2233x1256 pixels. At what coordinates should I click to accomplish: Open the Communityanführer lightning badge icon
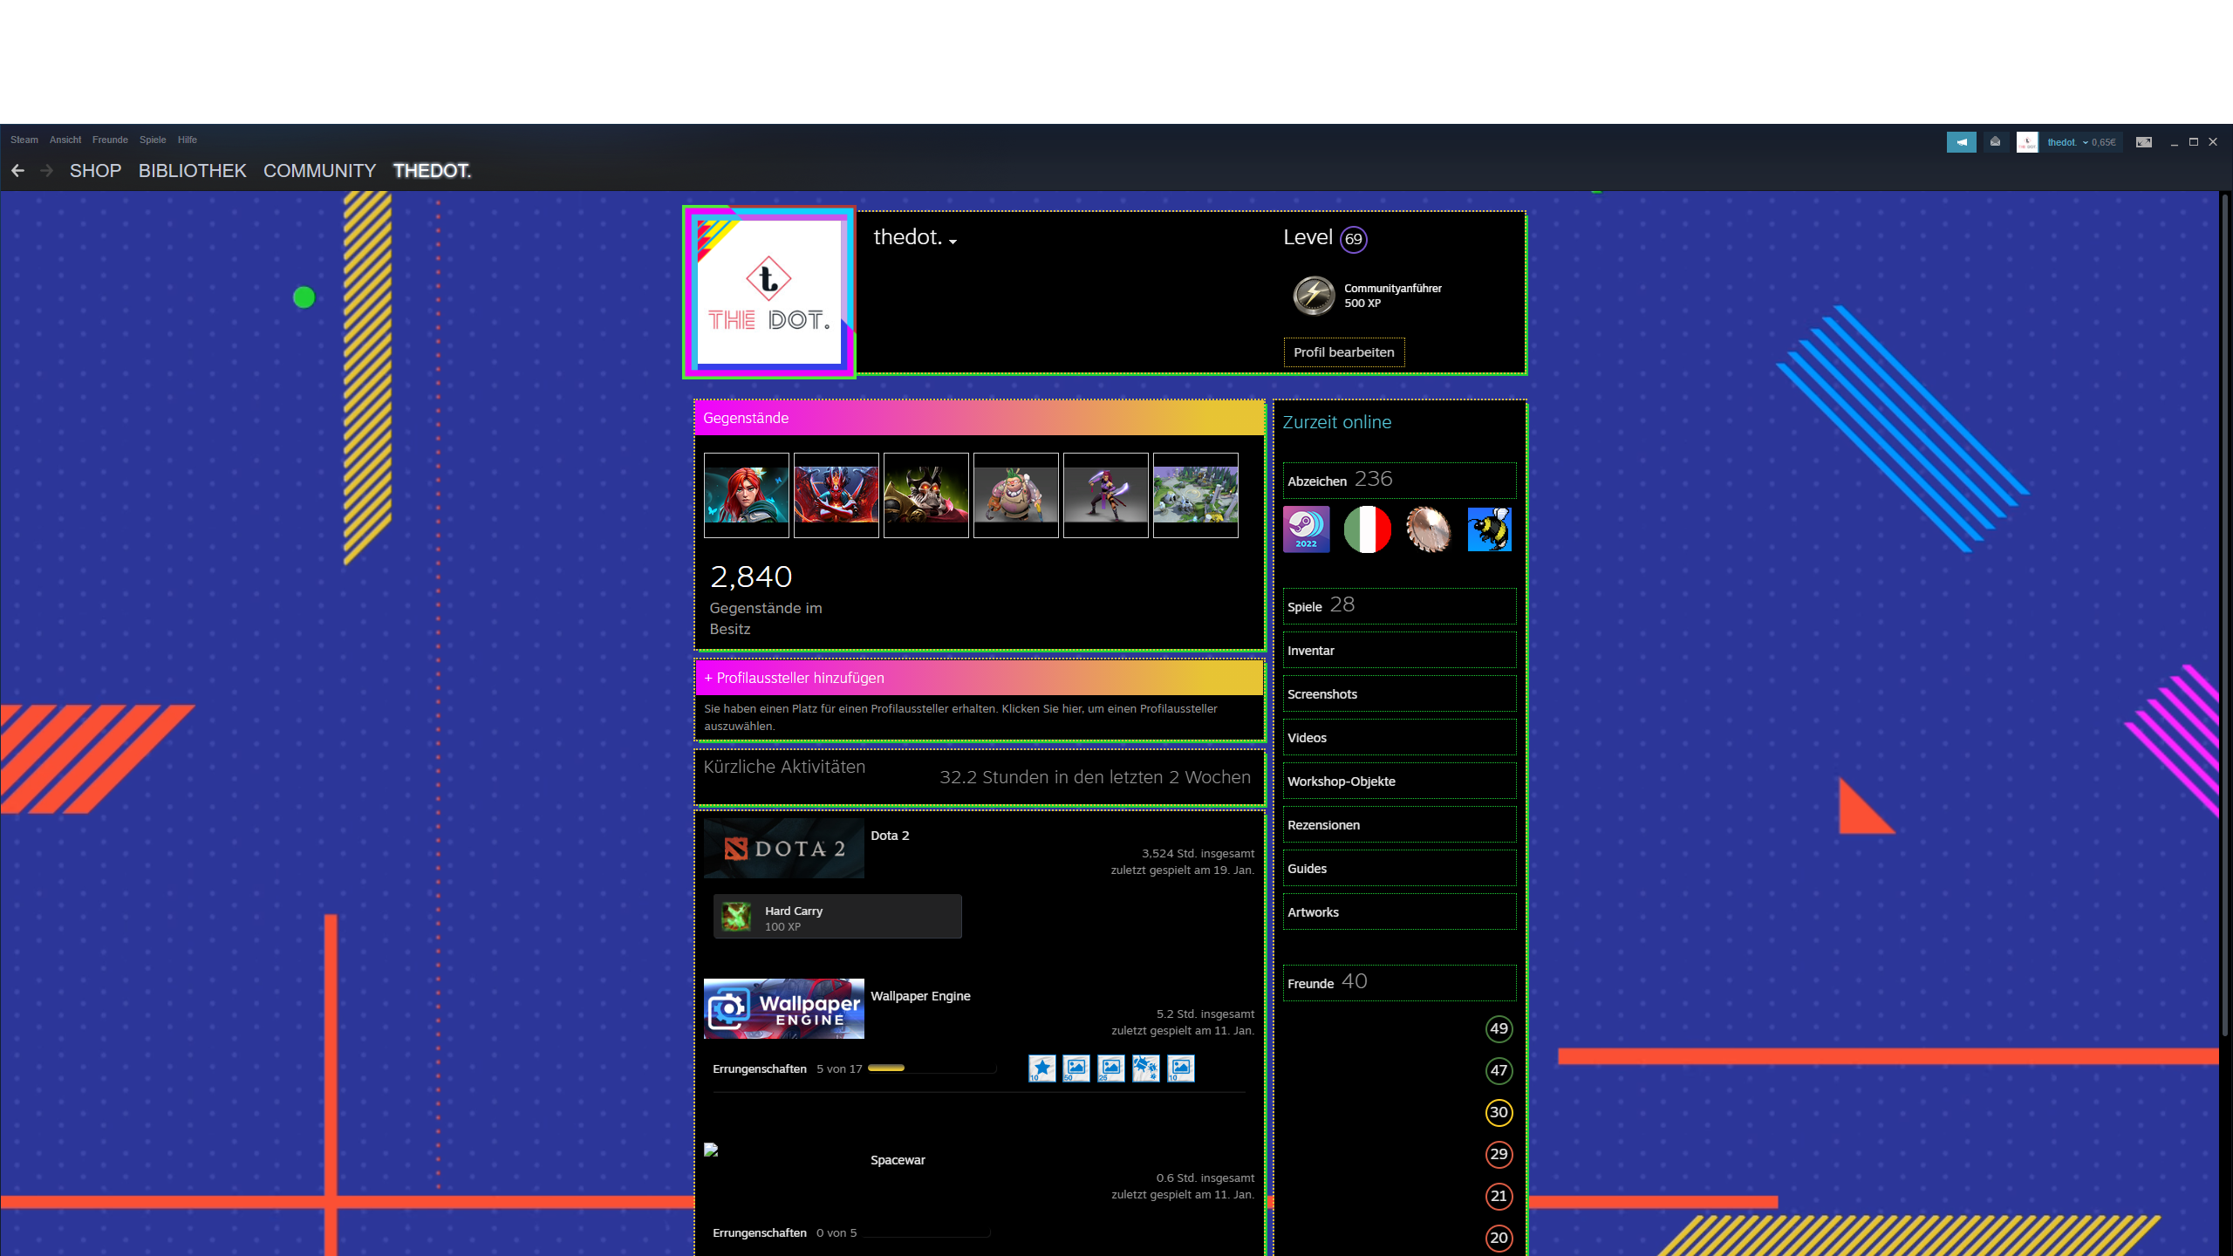point(1314,296)
